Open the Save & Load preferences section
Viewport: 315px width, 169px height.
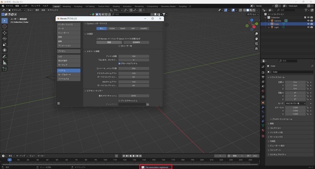click(x=69, y=75)
